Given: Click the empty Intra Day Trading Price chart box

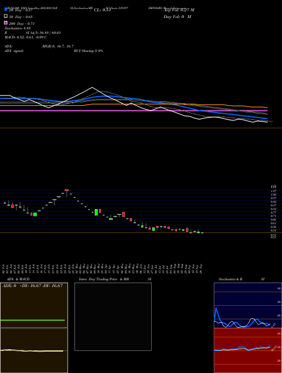Looking at the screenshot, I should click(x=113, y=316).
